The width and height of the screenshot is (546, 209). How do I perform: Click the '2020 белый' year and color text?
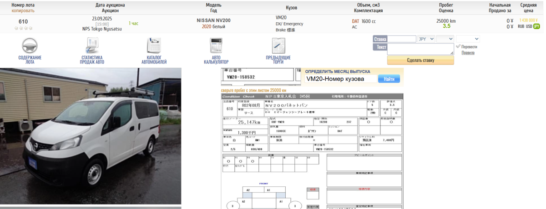point(213,27)
